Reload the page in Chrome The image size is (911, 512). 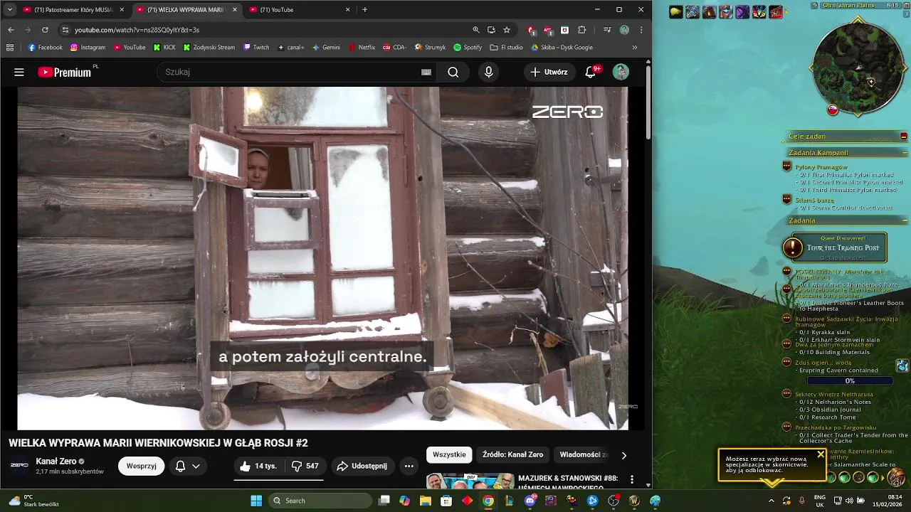tap(45, 30)
